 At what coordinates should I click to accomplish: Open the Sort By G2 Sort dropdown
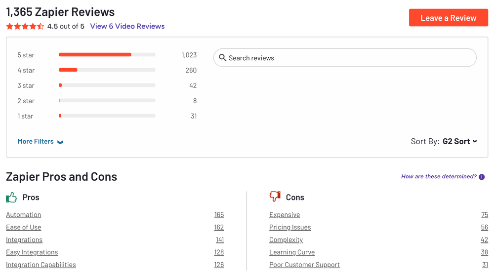[459, 141]
